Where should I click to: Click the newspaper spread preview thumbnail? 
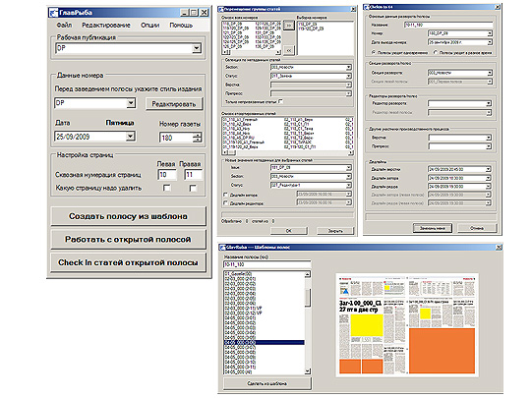tap(407, 325)
